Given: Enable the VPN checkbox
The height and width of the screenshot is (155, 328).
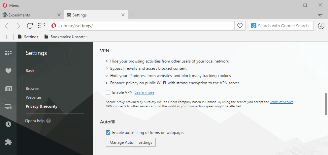Looking at the screenshot, I should tap(108, 92).
